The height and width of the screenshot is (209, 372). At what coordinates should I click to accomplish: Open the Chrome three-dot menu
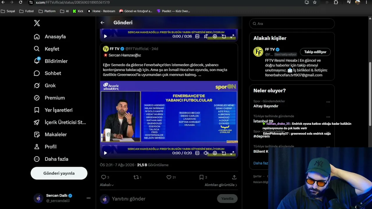(366, 2)
